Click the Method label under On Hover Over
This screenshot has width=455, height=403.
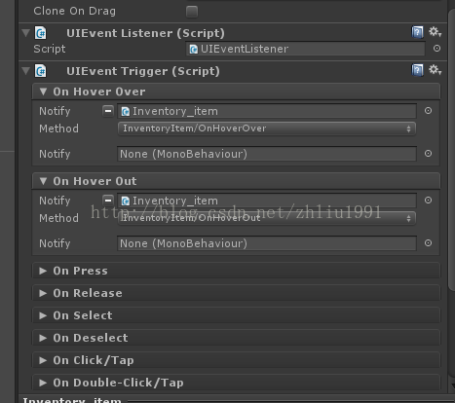click(58, 128)
